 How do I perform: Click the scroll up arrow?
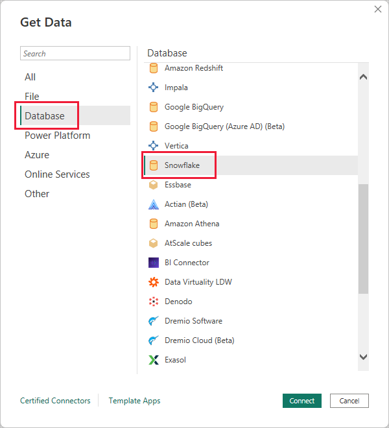[363, 77]
